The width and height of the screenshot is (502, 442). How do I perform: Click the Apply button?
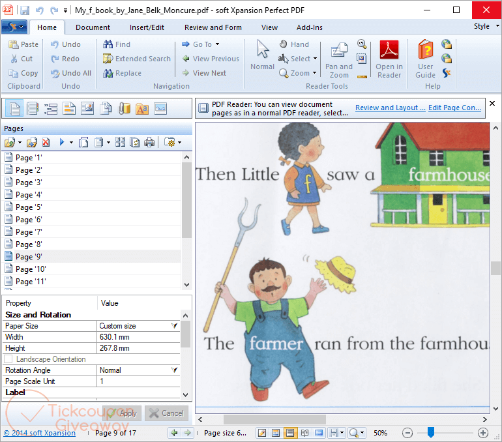click(122, 413)
